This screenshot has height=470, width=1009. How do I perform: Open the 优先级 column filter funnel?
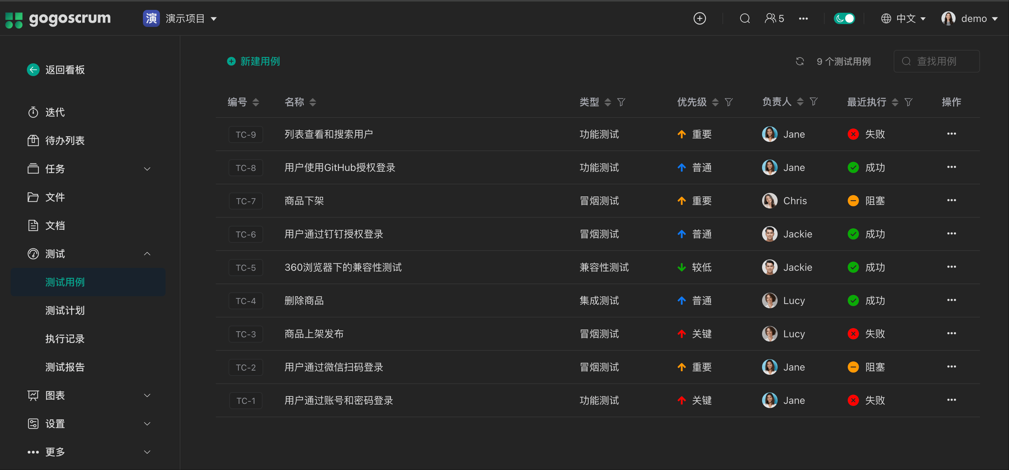(728, 102)
